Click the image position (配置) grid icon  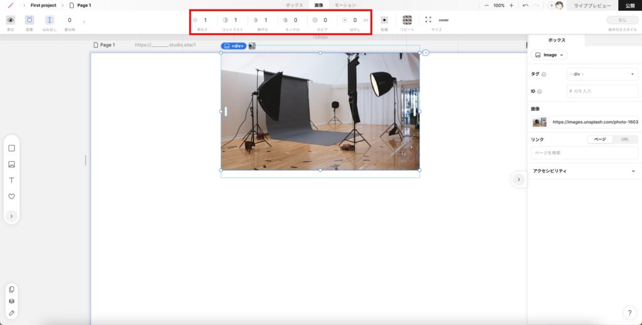(x=384, y=20)
